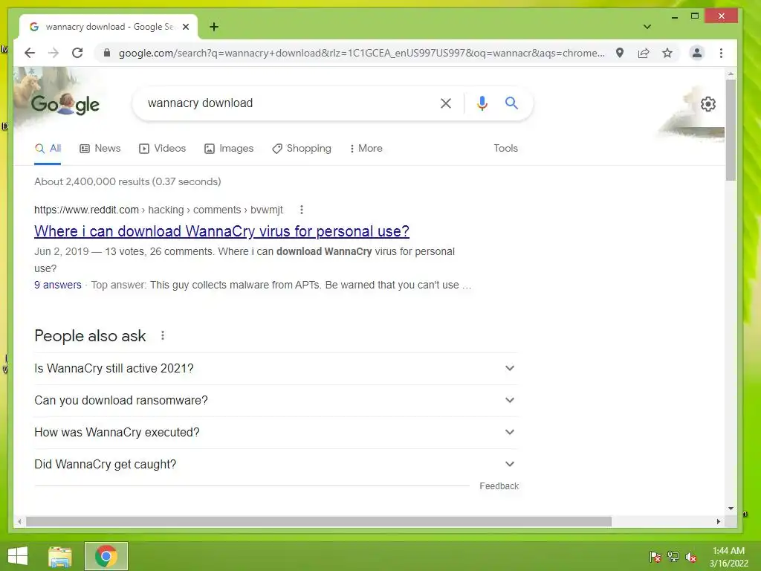
Task: Open search Tools options
Action: 505,149
